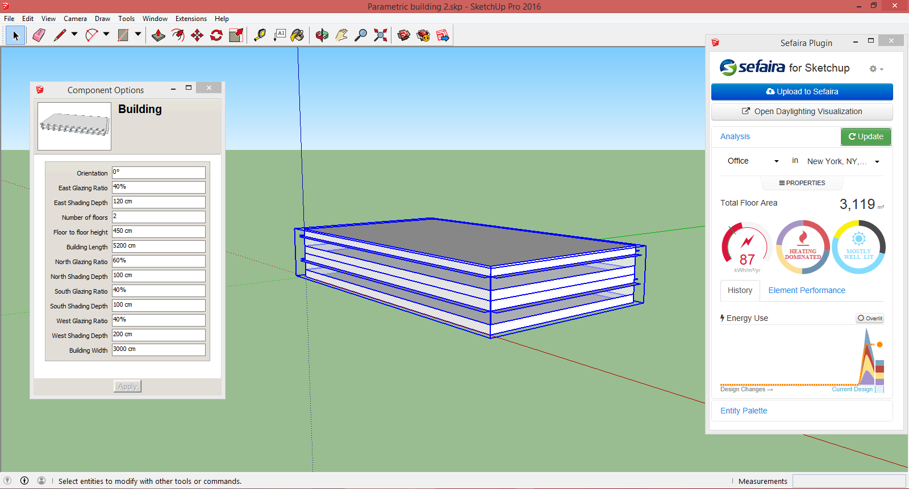The width and height of the screenshot is (909, 489).
Task: Click the green Update button
Action: point(866,136)
